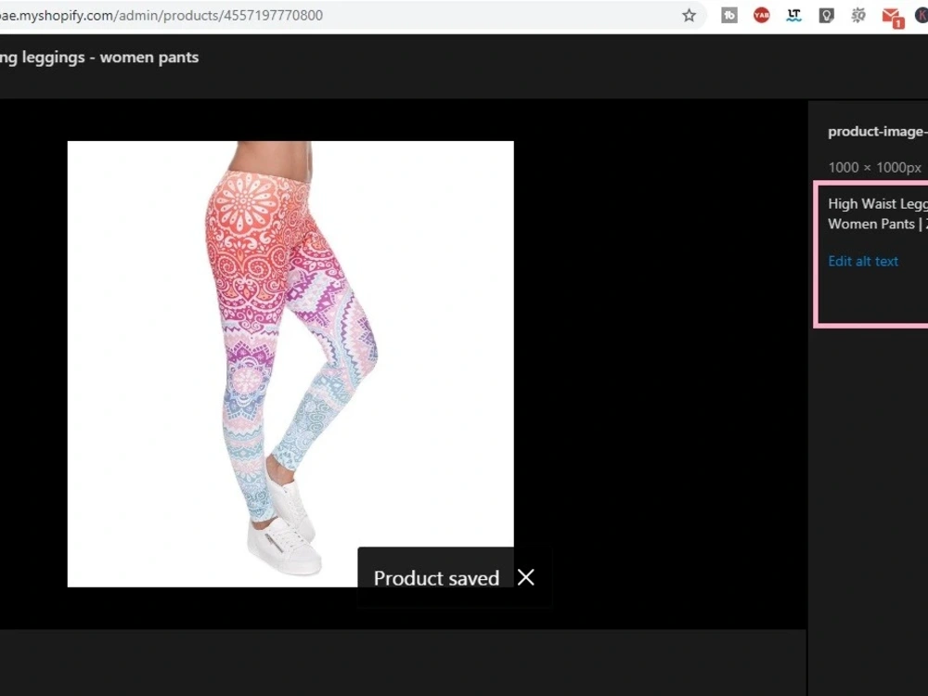
Task: Open the Gmail checker extension with 1 unread
Action: click(x=892, y=17)
